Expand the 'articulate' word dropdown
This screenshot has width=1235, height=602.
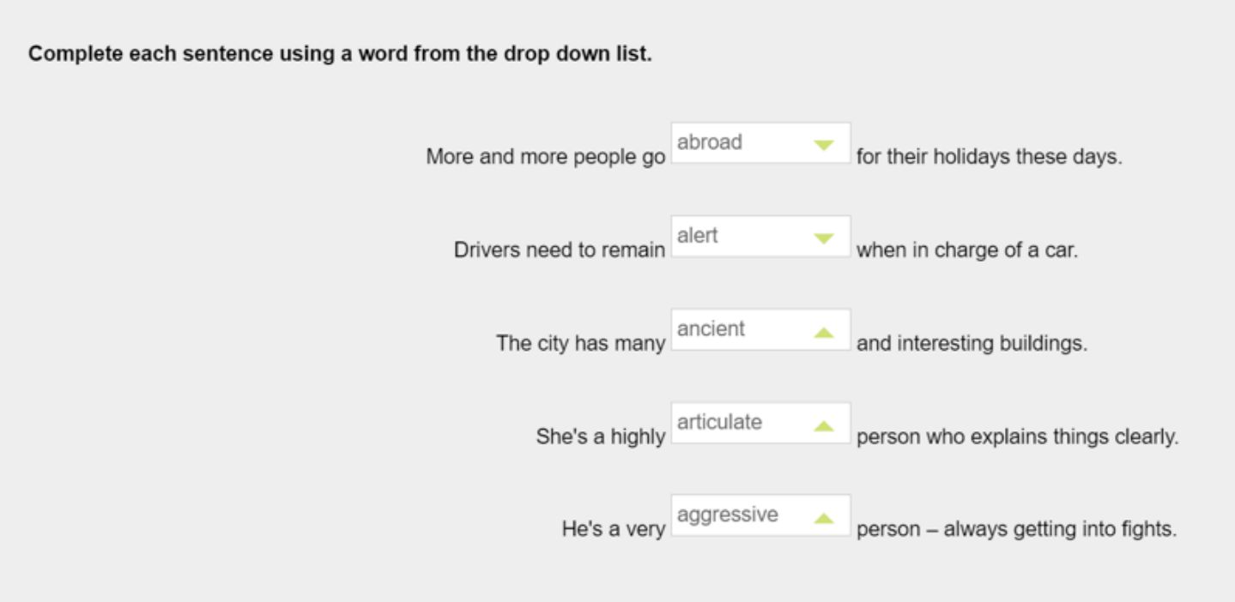760,424
